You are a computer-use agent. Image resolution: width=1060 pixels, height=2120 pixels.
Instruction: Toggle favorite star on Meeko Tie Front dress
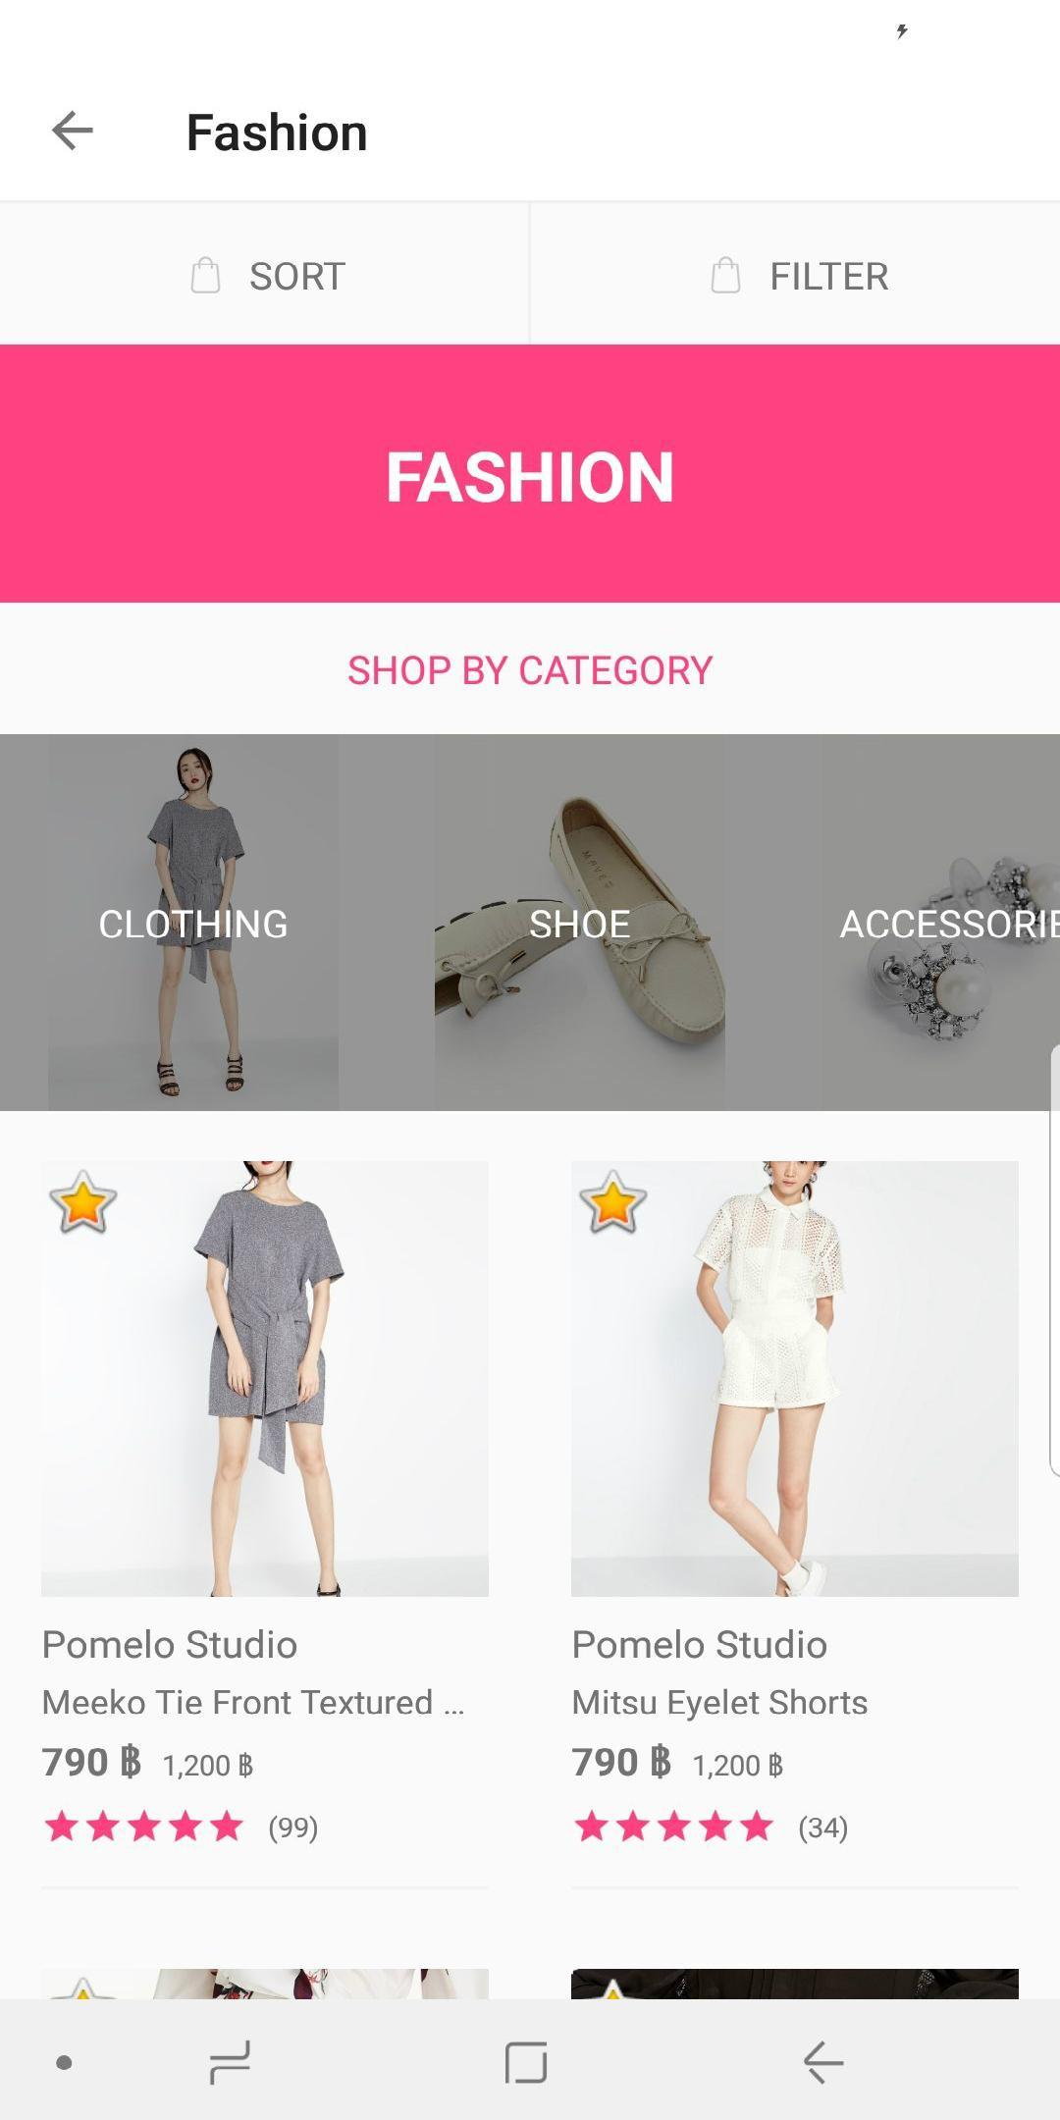pos(82,1202)
